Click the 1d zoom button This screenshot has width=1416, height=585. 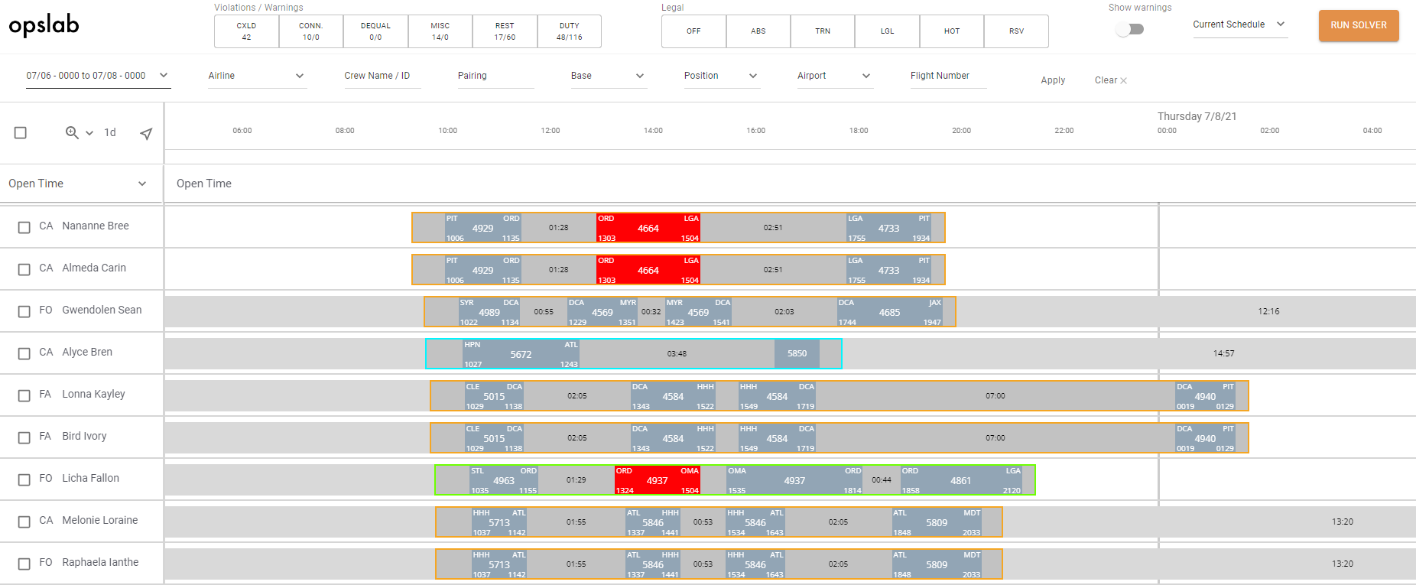coord(110,133)
